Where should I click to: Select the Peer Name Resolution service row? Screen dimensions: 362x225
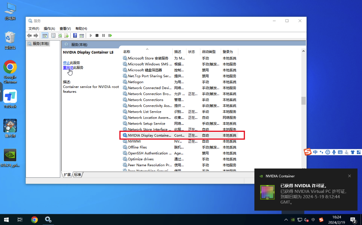click(180, 165)
